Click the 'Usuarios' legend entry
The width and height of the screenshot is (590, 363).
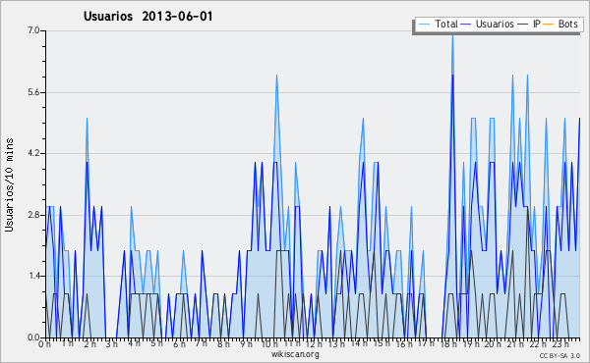pos(488,24)
